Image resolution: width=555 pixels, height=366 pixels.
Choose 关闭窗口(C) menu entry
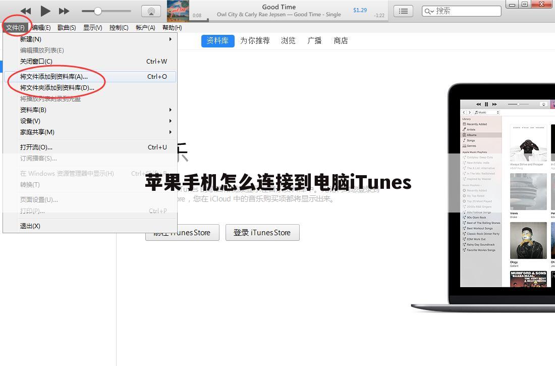pos(90,62)
